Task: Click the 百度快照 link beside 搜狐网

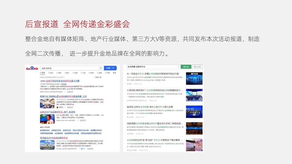Action: pos(70,107)
